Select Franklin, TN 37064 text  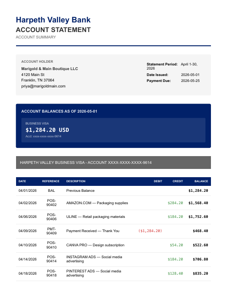38,80
